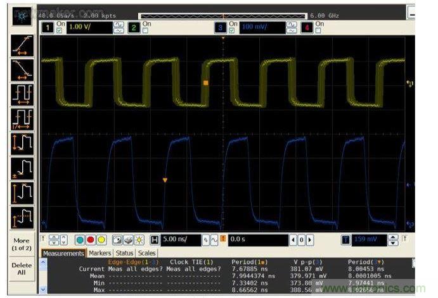The image size is (438, 298).
Task: Click More (1 of 2) button
Action: 22,244
